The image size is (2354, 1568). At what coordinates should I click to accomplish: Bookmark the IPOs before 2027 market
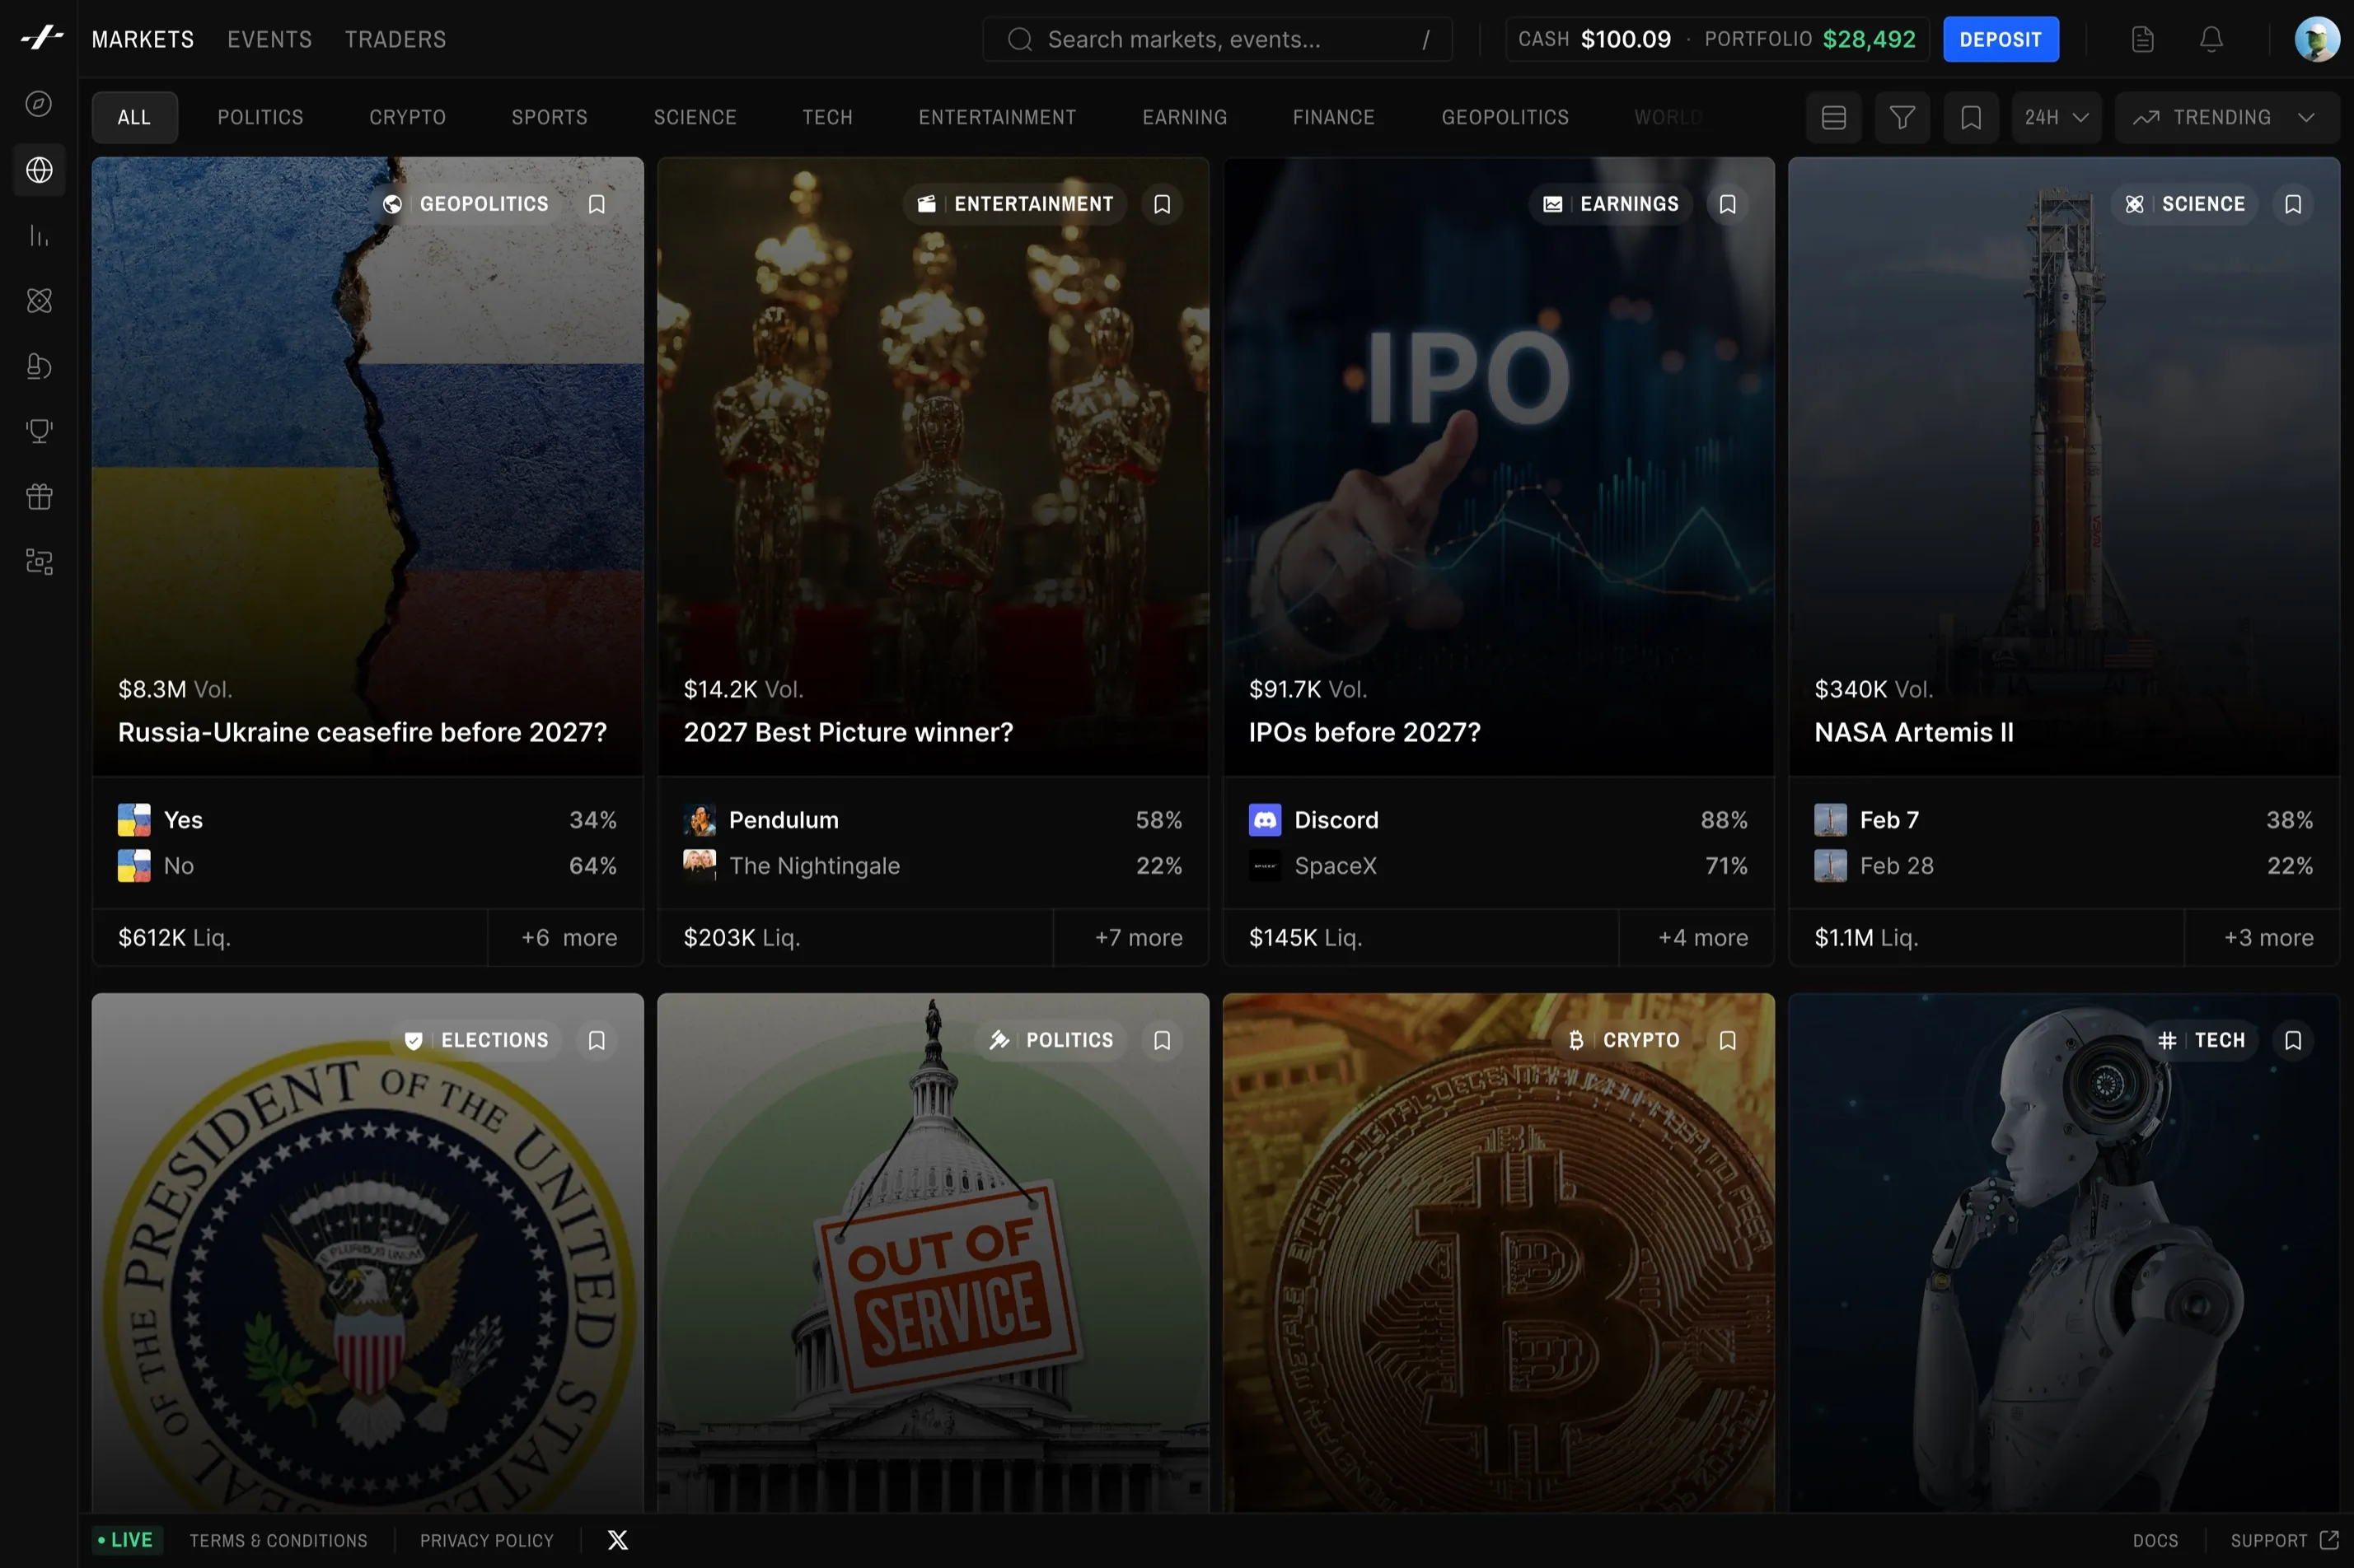click(1727, 204)
